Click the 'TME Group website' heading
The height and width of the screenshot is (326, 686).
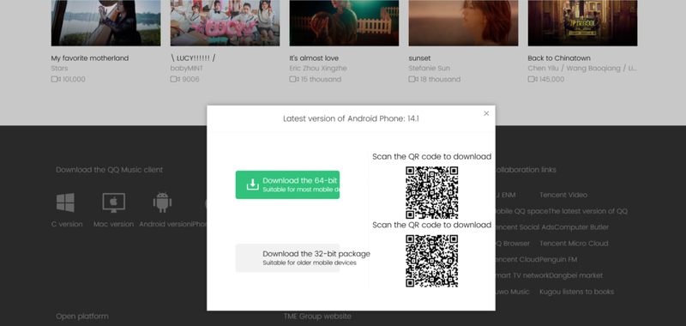pyautogui.click(x=317, y=316)
